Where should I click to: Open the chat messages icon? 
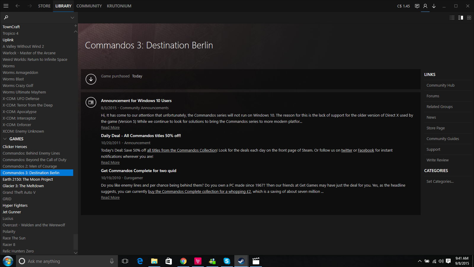(417, 6)
